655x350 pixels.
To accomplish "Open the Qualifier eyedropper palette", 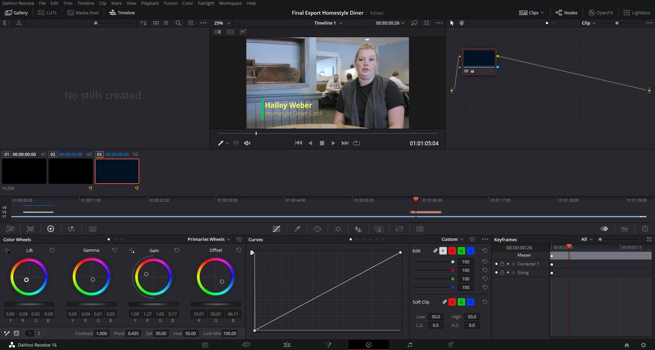I will pos(297,228).
